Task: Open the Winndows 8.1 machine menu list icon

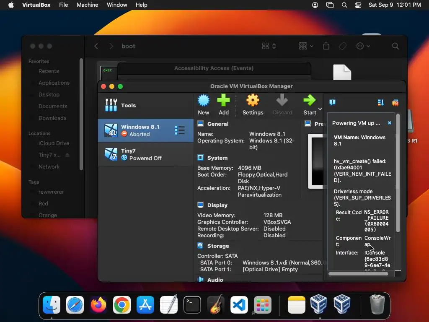Action: coord(180,130)
